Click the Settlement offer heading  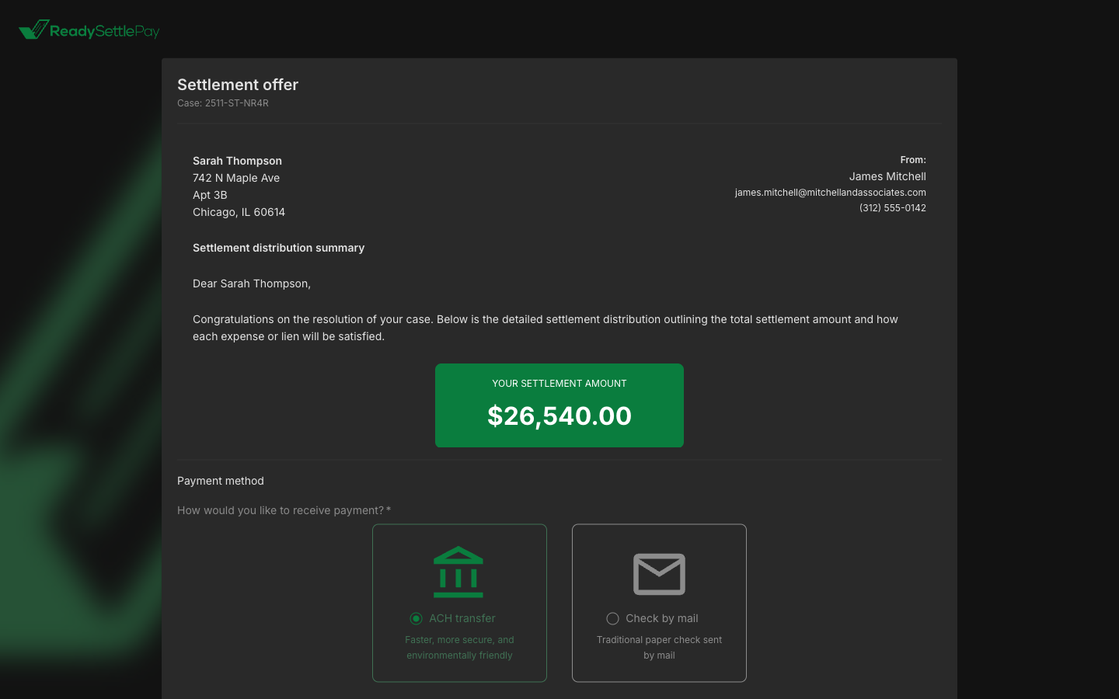coord(238,85)
